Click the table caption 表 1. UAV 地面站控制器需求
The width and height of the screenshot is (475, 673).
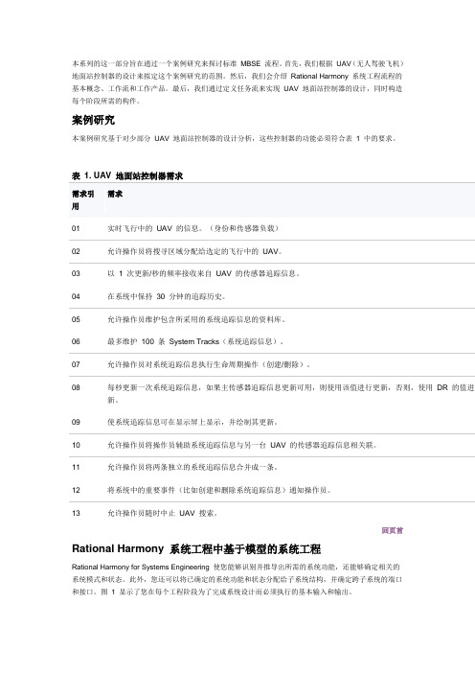127,175
